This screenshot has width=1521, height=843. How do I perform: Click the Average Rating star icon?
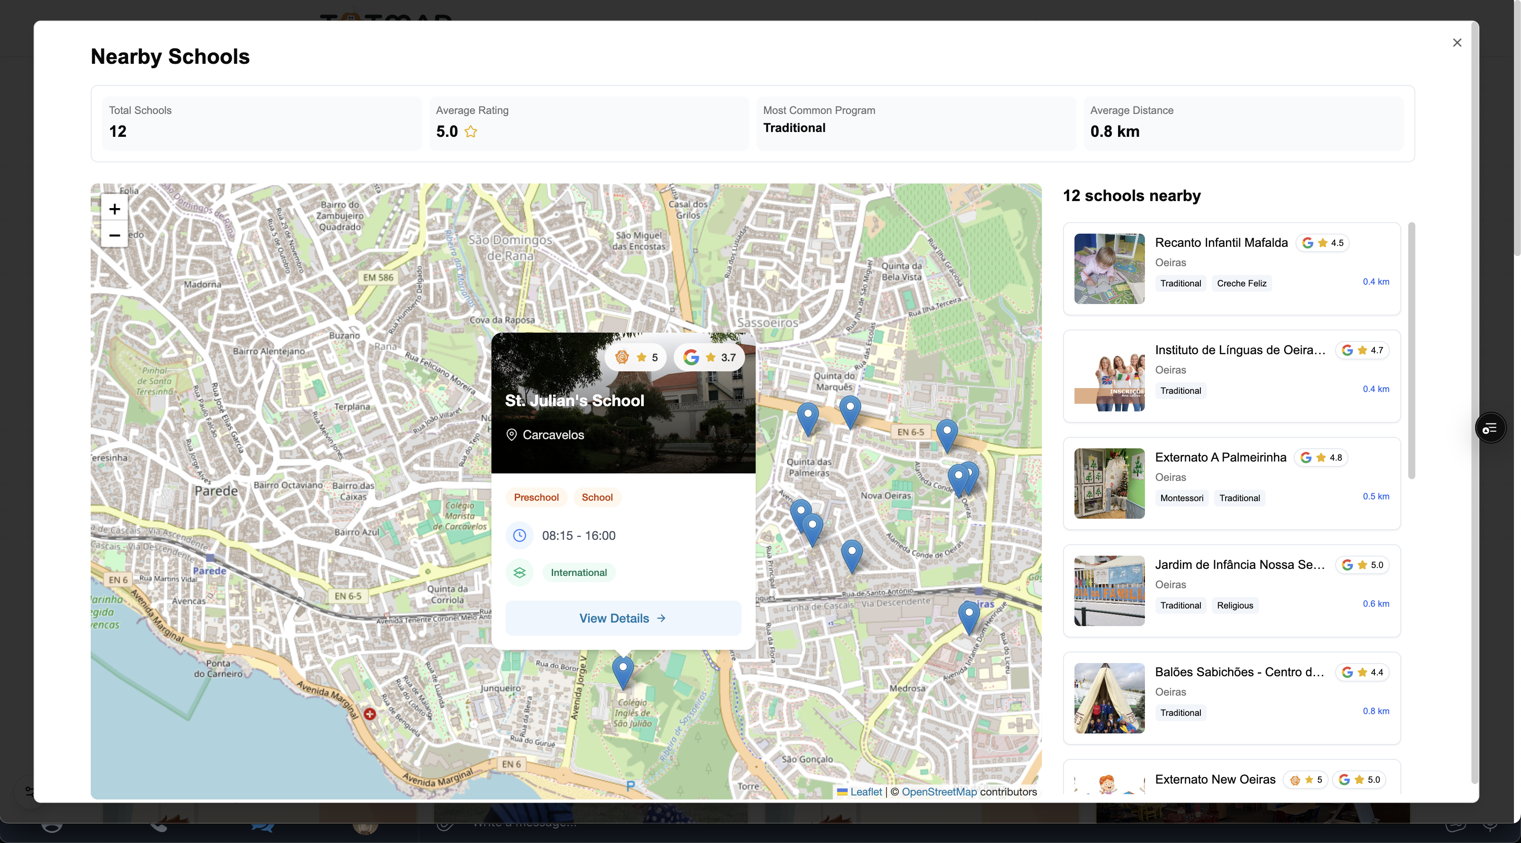[x=471, y=132]
